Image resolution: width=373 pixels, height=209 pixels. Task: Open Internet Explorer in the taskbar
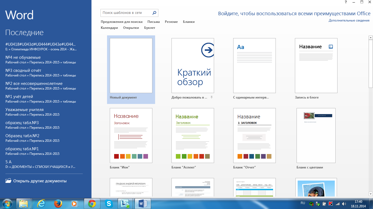click(x=41, y=204)
